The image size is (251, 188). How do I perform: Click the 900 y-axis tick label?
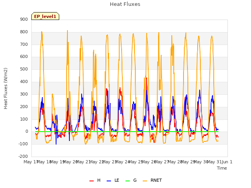coord(24,19)
